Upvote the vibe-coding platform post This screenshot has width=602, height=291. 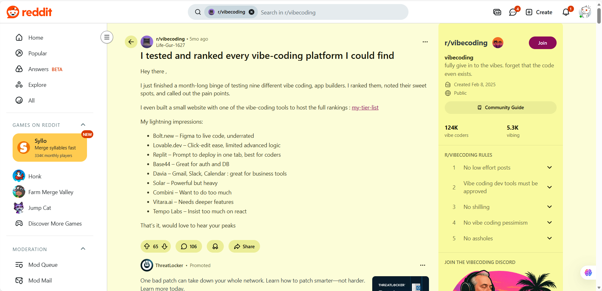point(147,246)
